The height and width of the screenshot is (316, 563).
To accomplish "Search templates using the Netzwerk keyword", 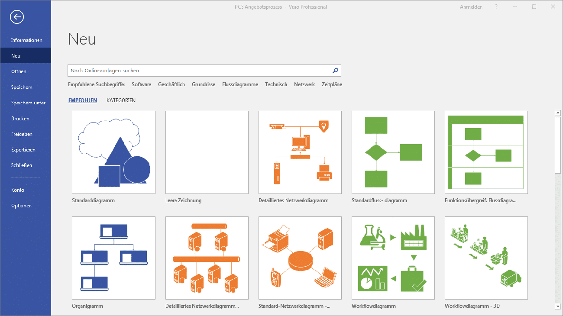I will coord(304,84).
